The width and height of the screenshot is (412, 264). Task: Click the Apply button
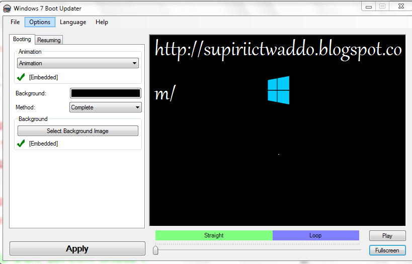point(77,248)
